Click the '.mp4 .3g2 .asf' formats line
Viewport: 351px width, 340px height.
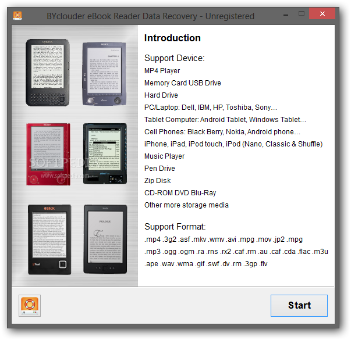point(224,239)
